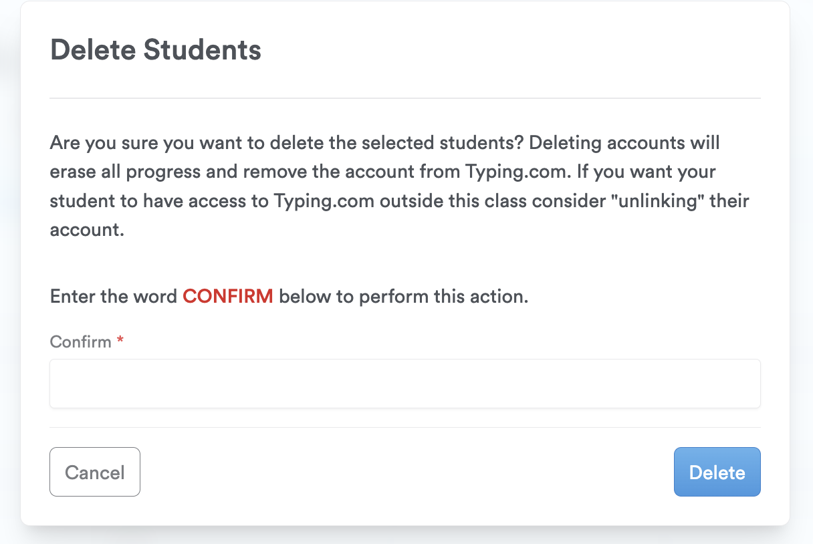Click the divider line above Cancel button
813x544 pixels.
pyautogui.click(x=404, y=427)
